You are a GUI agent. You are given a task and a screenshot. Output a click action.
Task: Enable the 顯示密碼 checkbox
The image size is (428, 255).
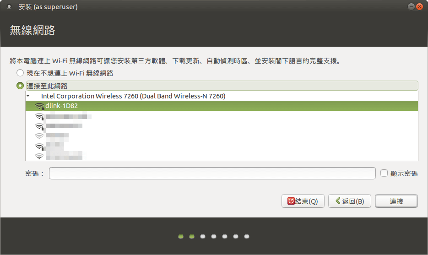coord(384,173)
